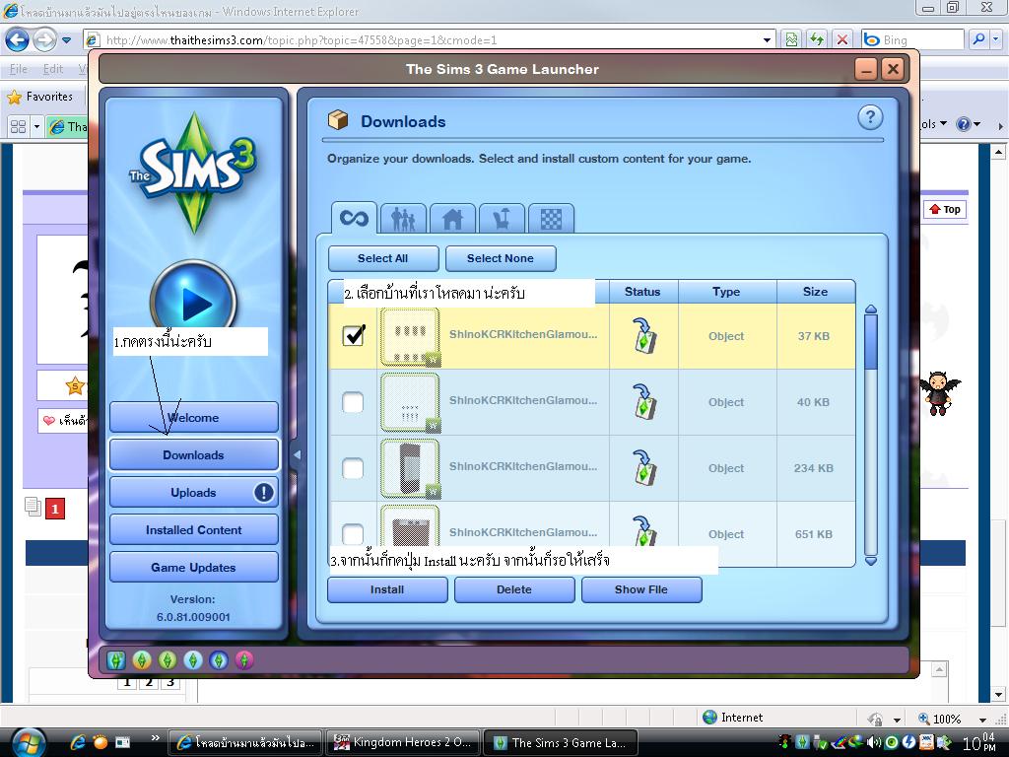Go forward in Internet Explorer
This screenshot has height=757, width=1009.
44,39
